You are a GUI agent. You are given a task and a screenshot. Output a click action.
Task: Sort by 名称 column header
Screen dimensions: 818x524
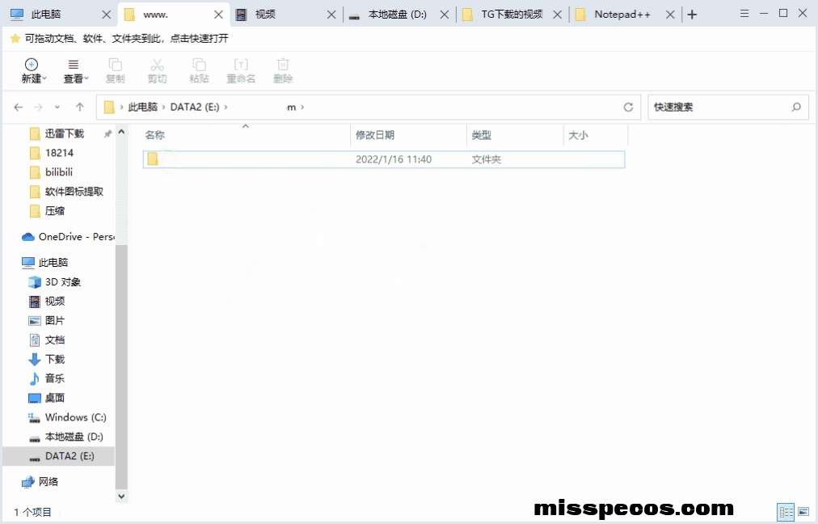click(246, 135)
